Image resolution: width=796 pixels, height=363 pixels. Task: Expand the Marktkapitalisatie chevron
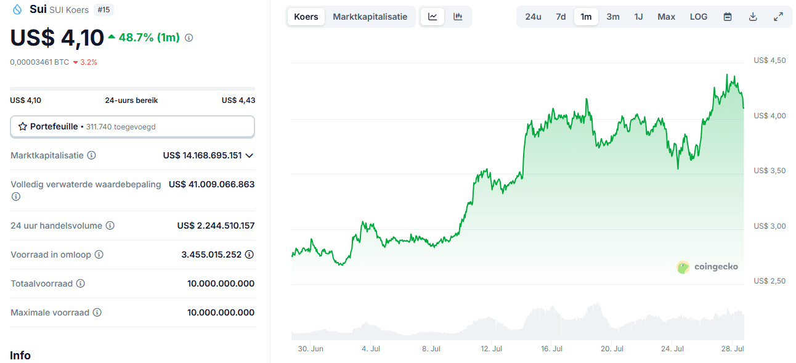click(250, 155)
